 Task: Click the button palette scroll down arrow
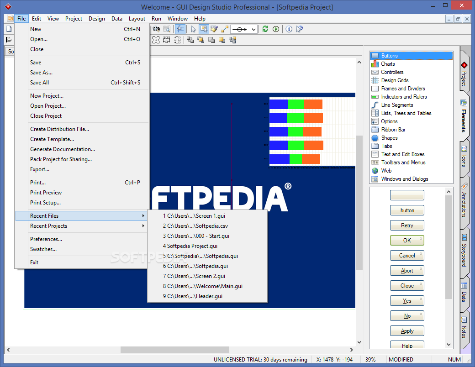tap(449, 345)
